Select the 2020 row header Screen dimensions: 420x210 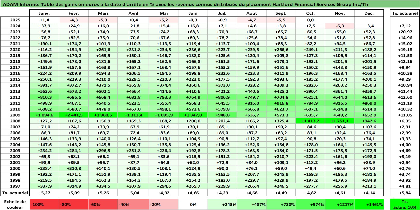[15, 49]
